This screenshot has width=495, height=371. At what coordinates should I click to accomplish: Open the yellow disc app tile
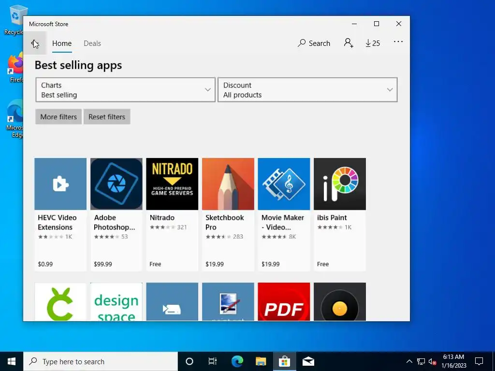click(x=340, y=301)
